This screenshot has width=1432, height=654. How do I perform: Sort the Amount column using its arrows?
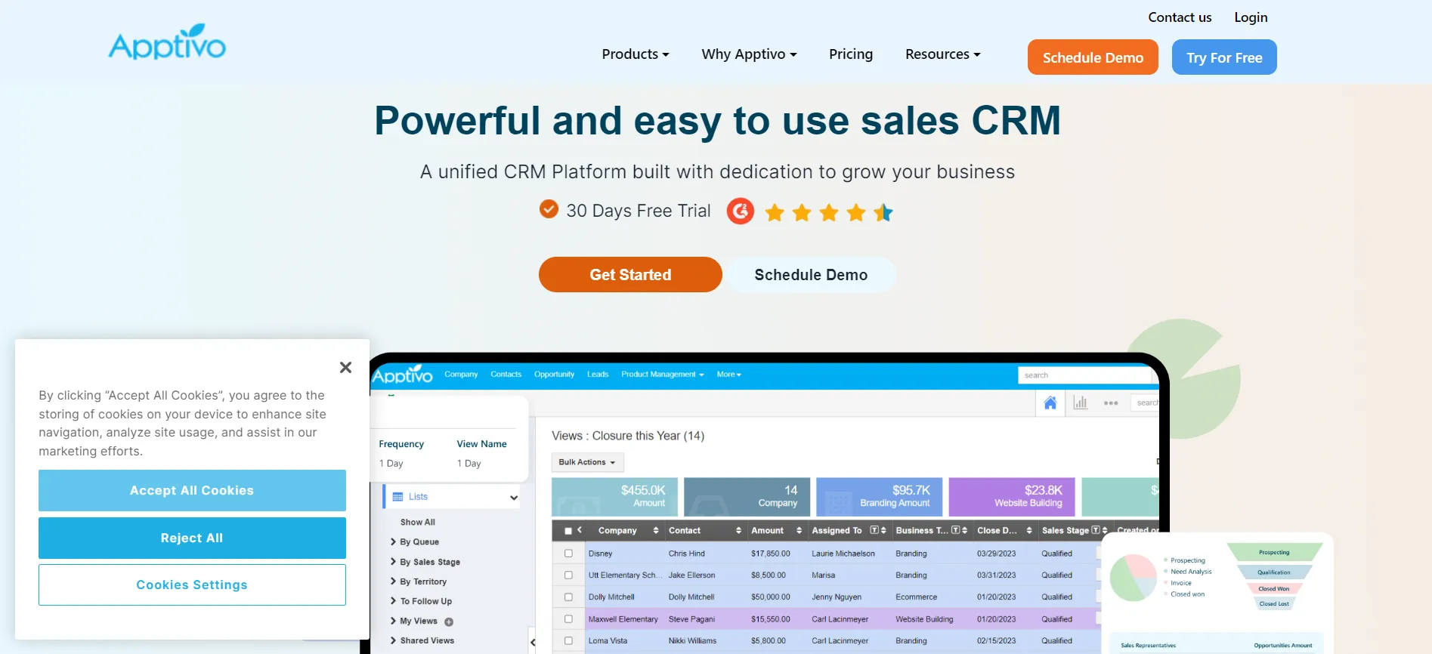pos(800,530)
